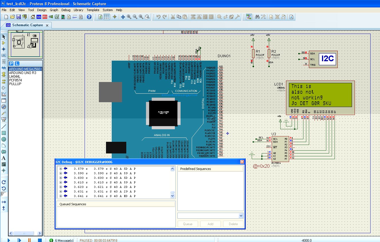This screenshot has height=242, width=380.
Task: Expand the 3.641 s I2C log entry
Action: pyautogui.click(x=61, y=196)
